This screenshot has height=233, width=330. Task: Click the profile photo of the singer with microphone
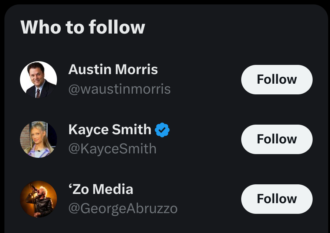tap(38, 199)
